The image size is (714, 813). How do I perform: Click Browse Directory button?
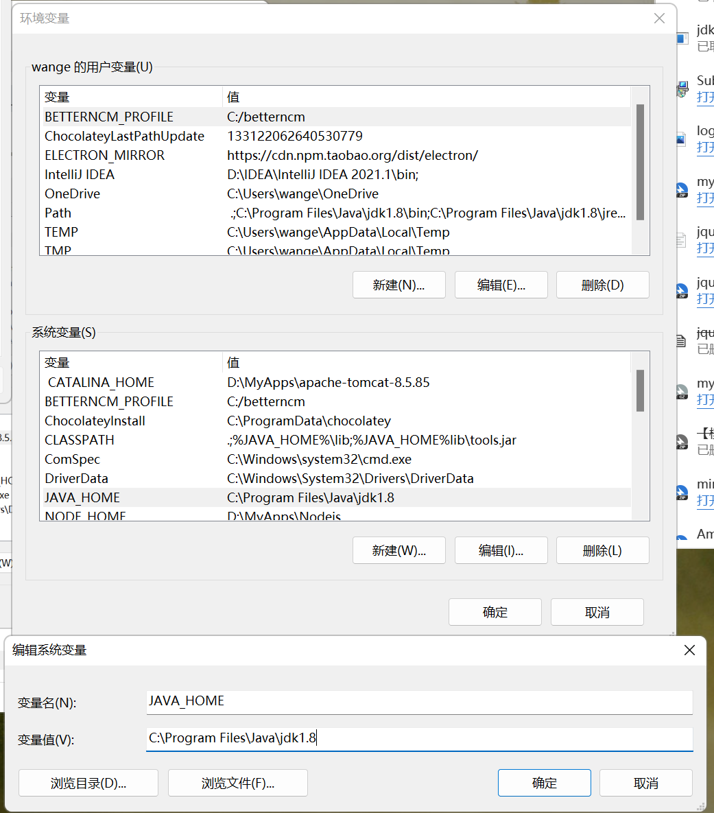88,783
